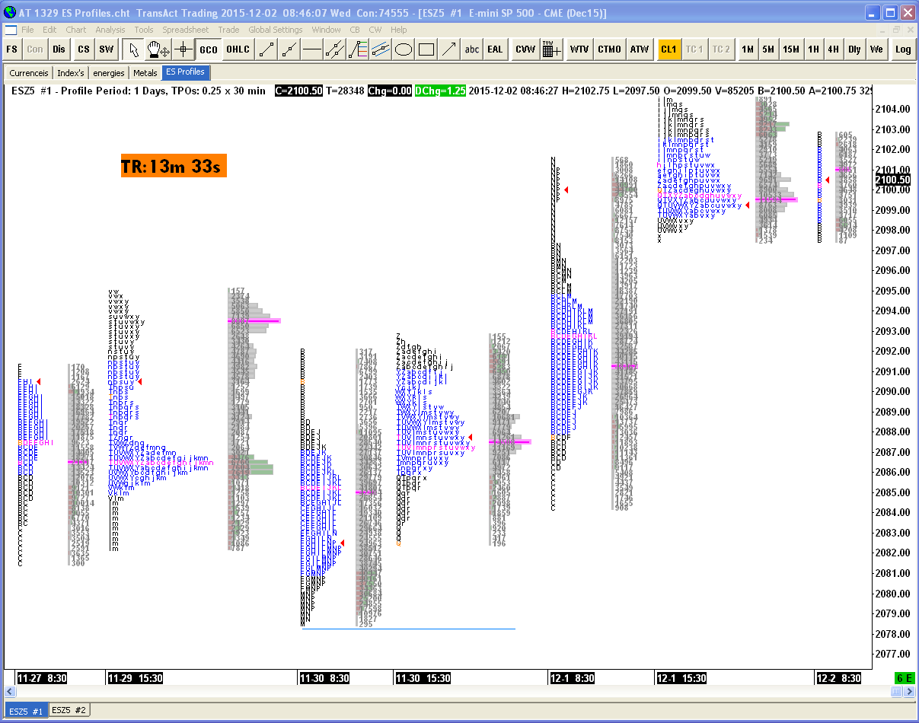919x723 pixels.
Task: Open the Help menu
Action: click(x=399, y=30)
